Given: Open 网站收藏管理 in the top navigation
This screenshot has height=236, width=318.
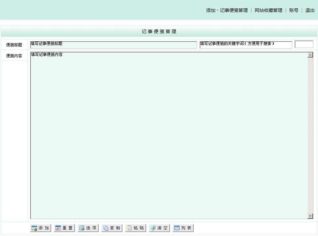Looking at the screenshot, I should [x=268, y=11].
